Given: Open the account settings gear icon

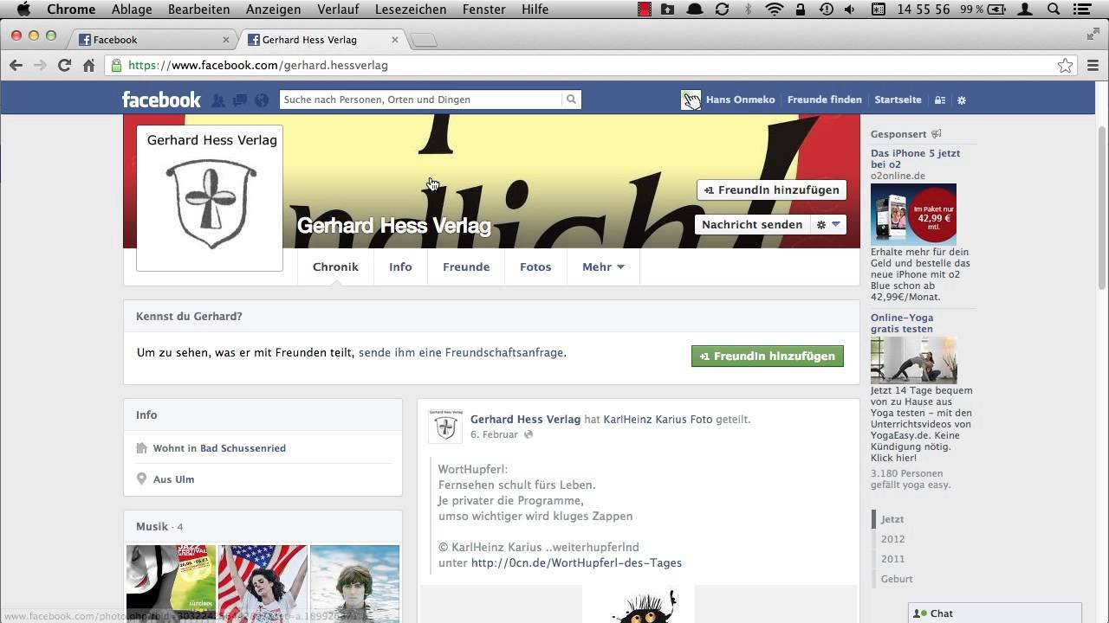Looking at the screenshot, I should pyautogui.click(x=961, y=100).
